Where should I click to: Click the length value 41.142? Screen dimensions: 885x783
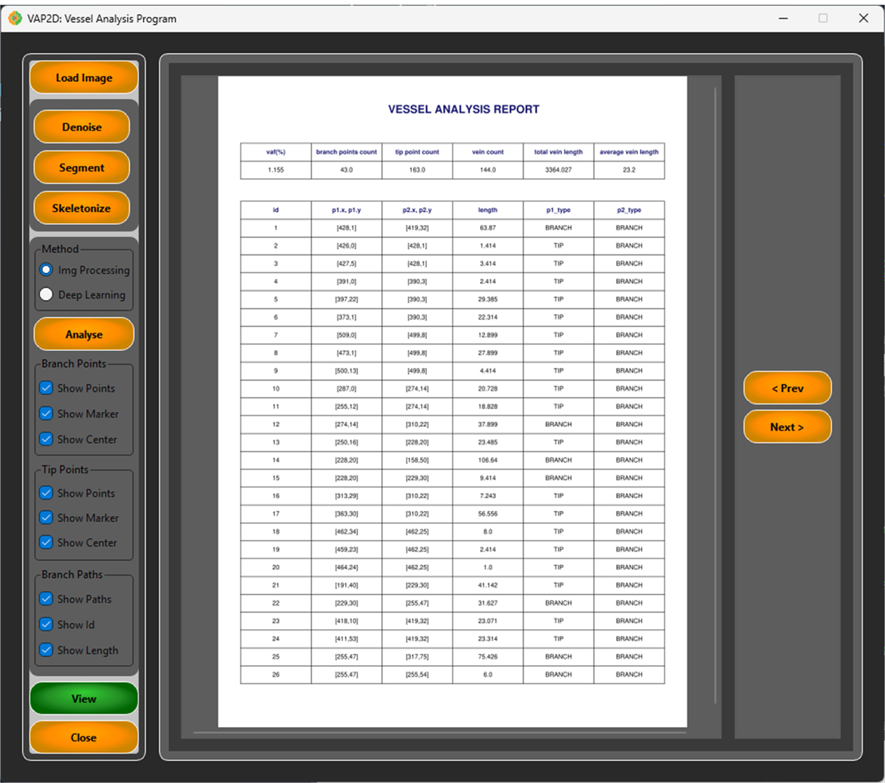(x=487, y=585)
